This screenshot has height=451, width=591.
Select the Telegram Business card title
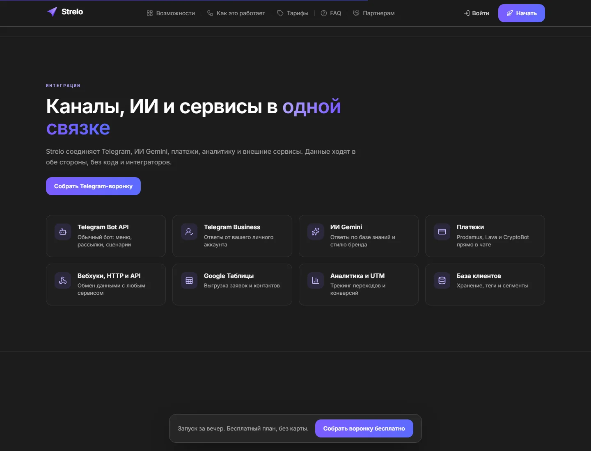click(232, 227)
